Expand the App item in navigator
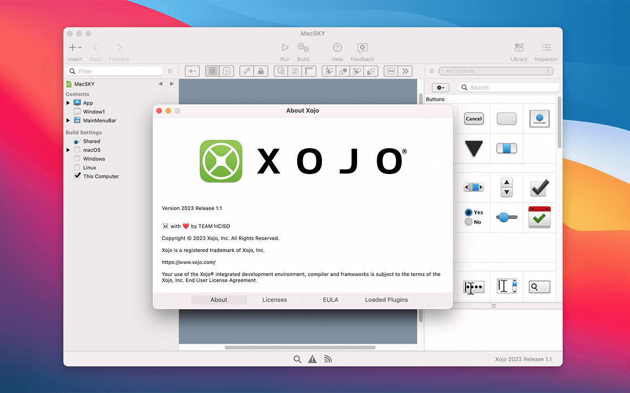Screen dimensions: 630x393 [68, 103]
